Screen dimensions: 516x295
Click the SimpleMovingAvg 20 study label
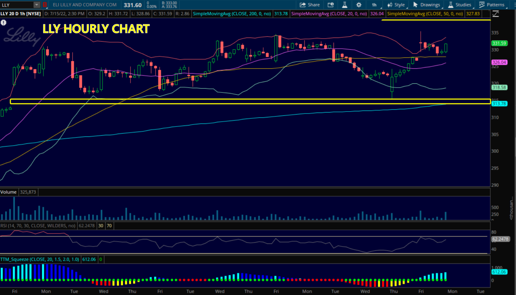coord(329,14)
